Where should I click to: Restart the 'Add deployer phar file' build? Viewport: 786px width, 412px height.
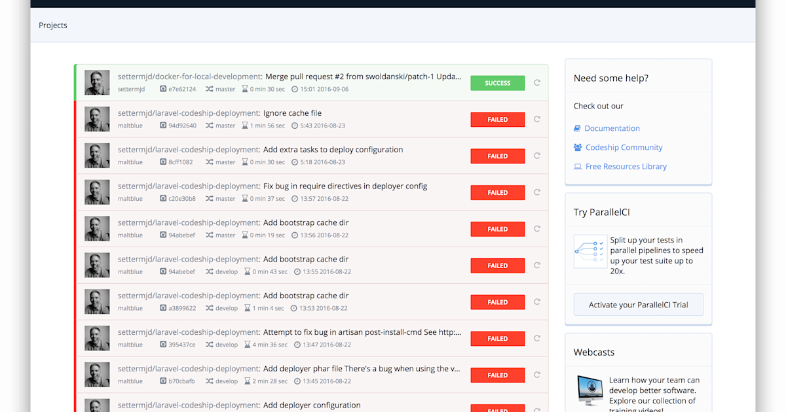point(537,375)
